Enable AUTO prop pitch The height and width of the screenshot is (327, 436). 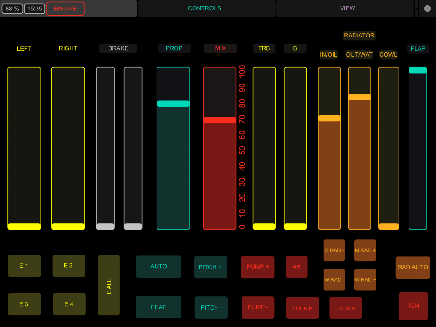point(159,266)
